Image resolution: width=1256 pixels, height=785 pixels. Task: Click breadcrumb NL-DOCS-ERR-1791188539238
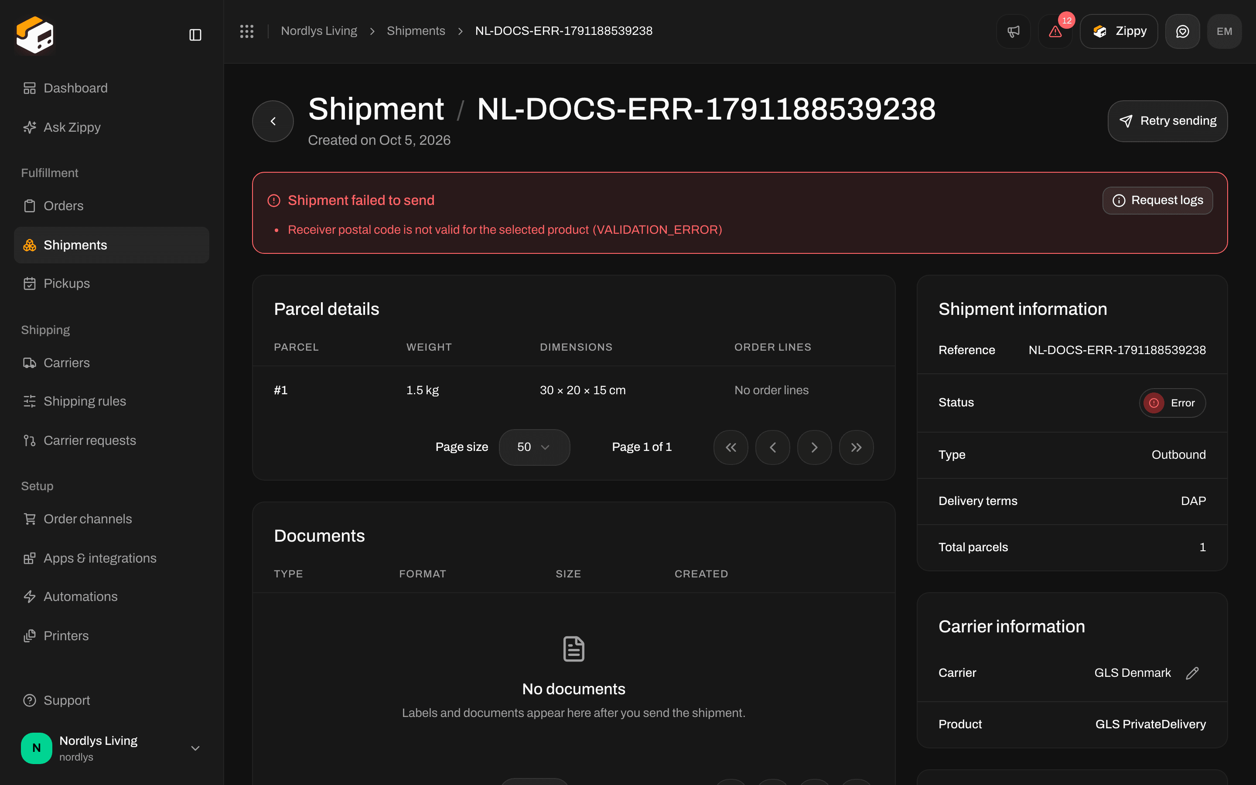(563, 31)
